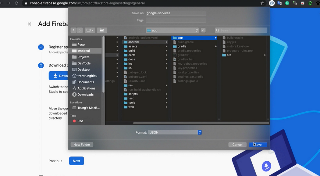Click the Save button
320x176 pixels.
click(258, 145)
